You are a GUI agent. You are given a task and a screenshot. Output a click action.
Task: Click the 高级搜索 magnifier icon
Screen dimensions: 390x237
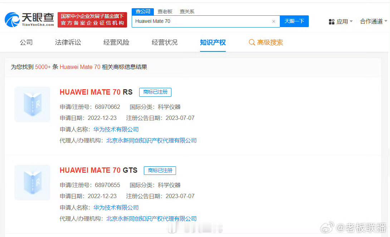[x=252, y=42]
